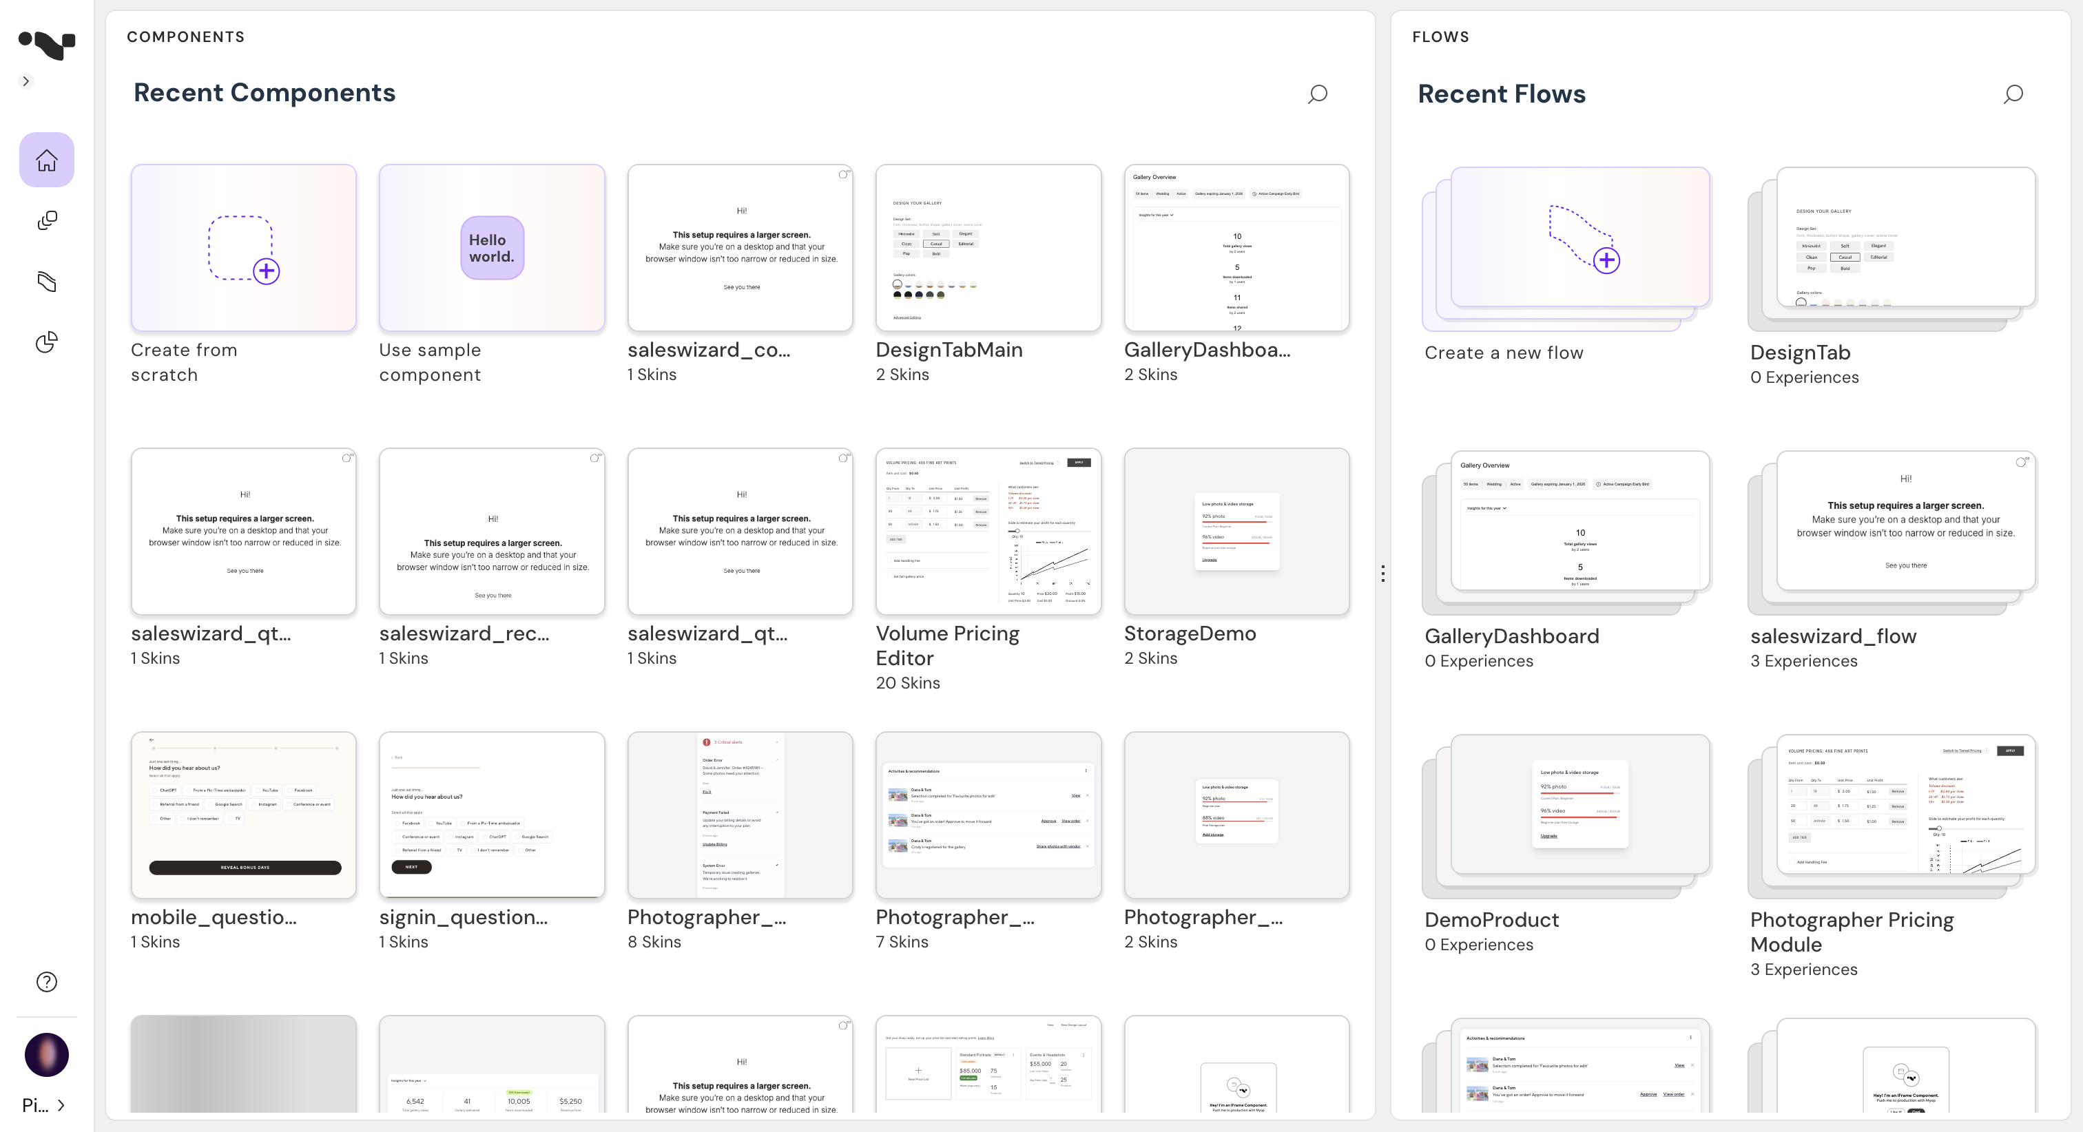Click "0 Experiences" under DemoProduct
Screen dimensions: 2083x1132
tap(1479, 945)
